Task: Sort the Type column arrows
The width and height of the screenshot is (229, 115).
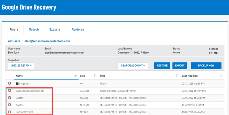Action: point(177,76)
